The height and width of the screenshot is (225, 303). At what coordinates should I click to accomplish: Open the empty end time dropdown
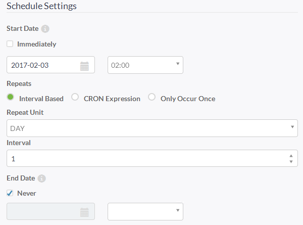(145, 211)
